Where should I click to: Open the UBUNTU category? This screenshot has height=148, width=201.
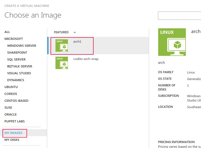click(x=11, y=87)
